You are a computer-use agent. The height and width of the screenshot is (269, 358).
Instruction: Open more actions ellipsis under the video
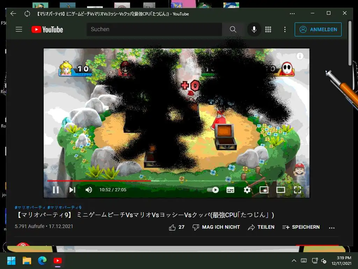click(x=332, y=228)
